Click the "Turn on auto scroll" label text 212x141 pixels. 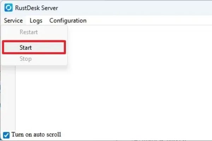(x=36, y=134)
